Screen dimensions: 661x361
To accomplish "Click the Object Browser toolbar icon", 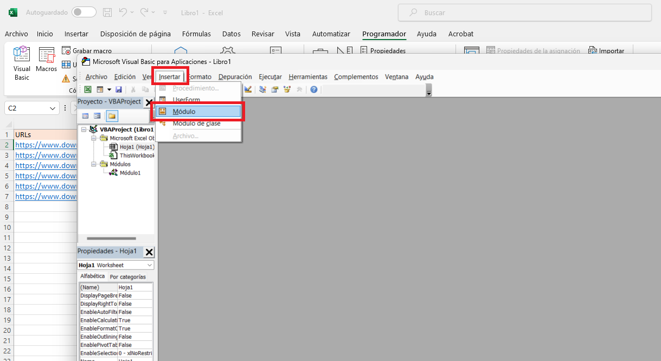I will coord(287,89).
